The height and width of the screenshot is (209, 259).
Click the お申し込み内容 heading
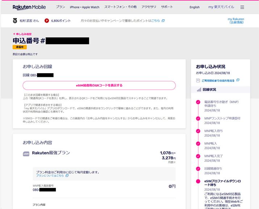pyautogui.click(x=38, y=143)
